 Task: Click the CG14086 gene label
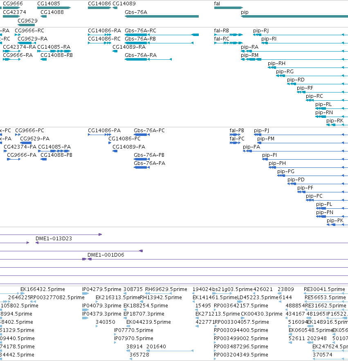(x=99, y=3)
